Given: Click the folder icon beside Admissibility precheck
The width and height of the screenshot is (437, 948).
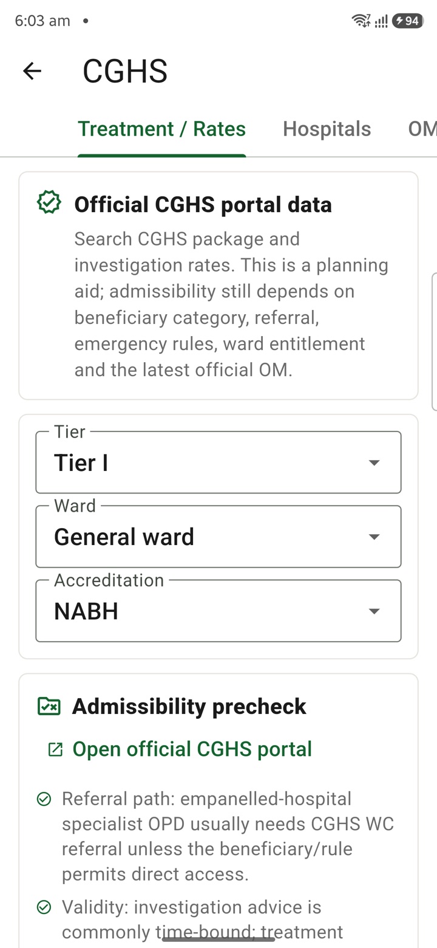Looking at the screenshot, I should [x=49, y=706].
